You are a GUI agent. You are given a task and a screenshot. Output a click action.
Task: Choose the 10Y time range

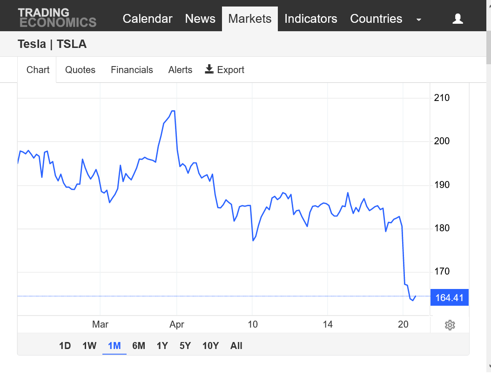[x=210, y=346]
